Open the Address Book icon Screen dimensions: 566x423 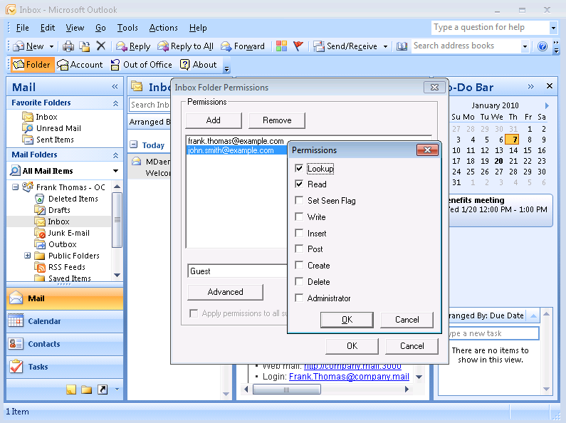[x=402, y=46]
